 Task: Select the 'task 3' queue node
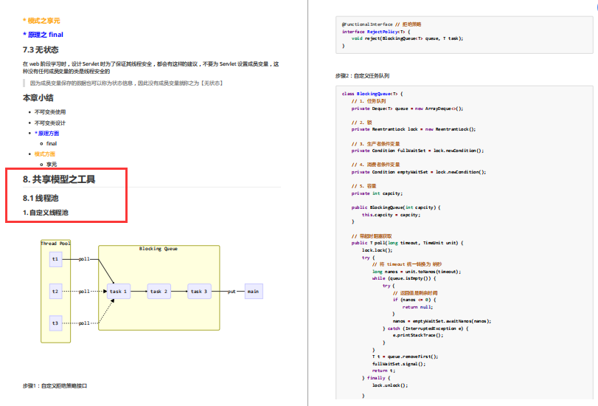pos(199,292)
